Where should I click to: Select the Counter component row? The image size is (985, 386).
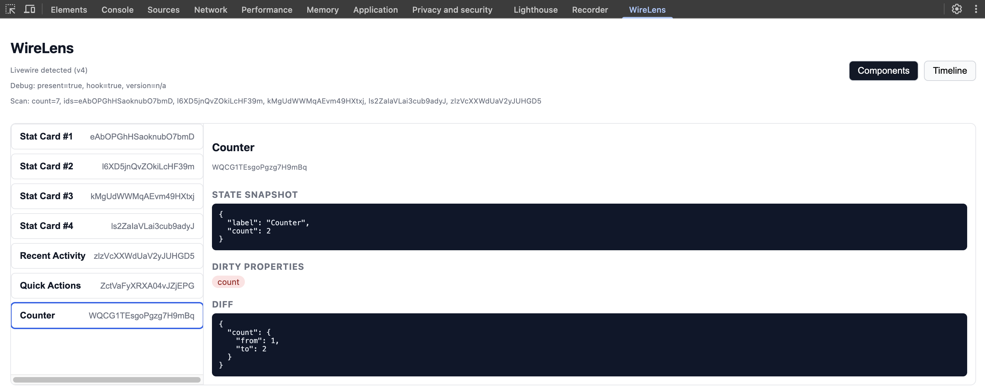point(107,315)
